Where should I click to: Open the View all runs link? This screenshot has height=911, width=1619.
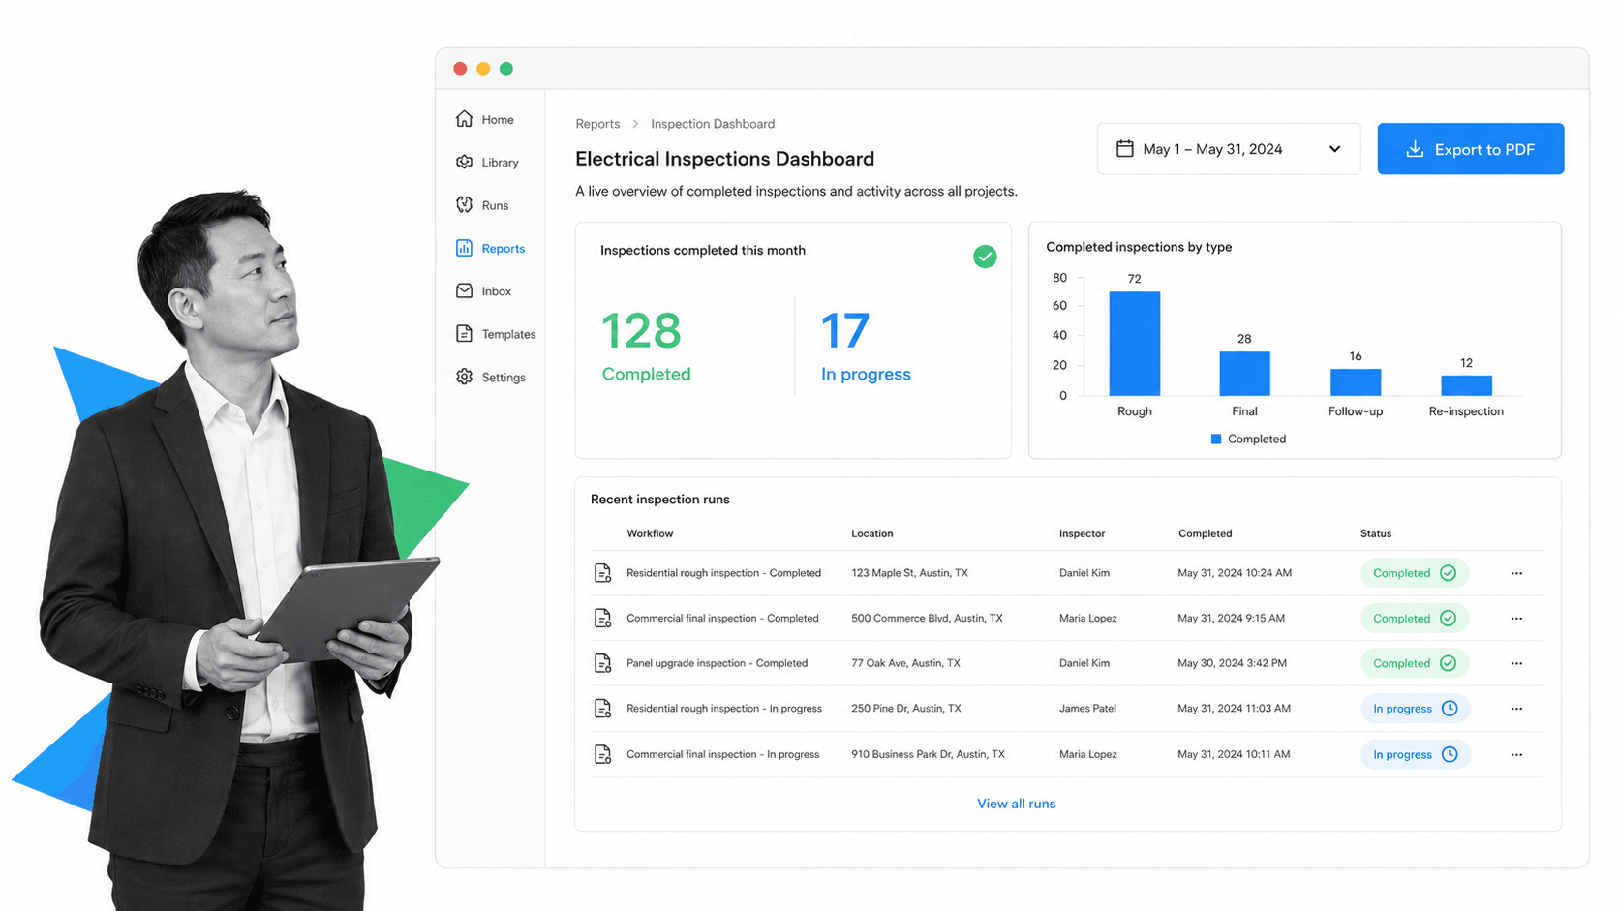coord(1016,804)
